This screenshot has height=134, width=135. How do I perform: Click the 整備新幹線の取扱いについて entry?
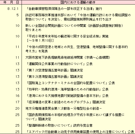click(x=60, y=126)
